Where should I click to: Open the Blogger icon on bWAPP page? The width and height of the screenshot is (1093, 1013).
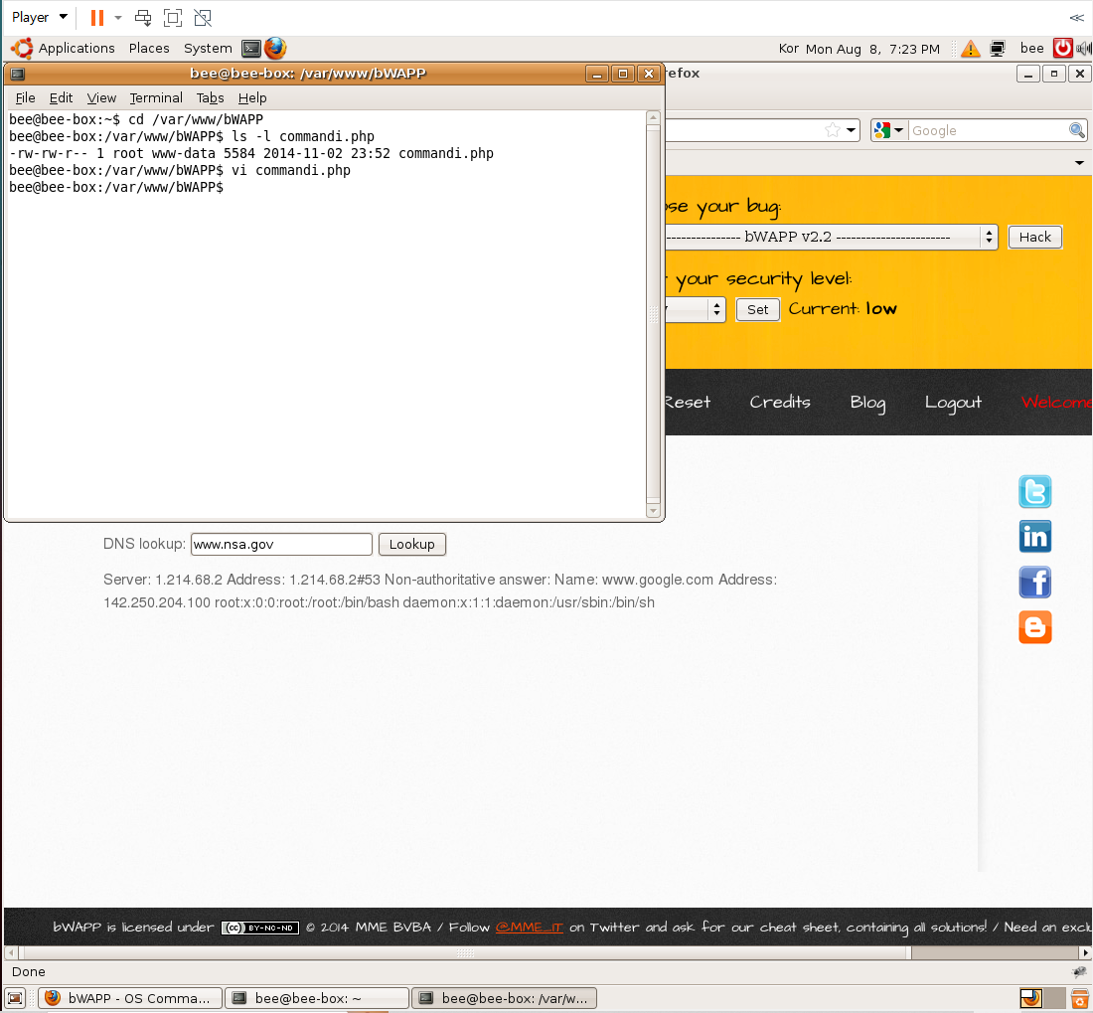[1035, 627]
